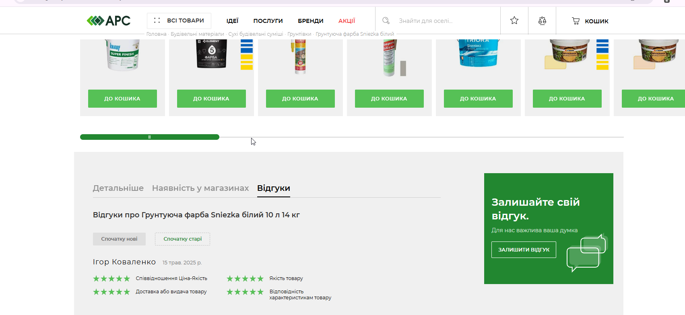Sort reviews by Спочатку нові
The height and width of the screenshot is (315, 685).
pyautogui.click(x=119, y=239)
